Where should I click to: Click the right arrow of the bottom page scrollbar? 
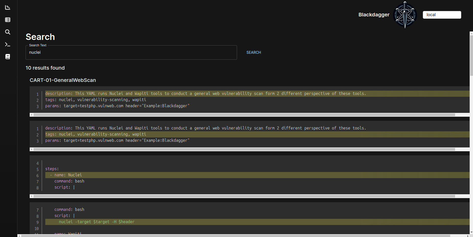coord(468,235)
